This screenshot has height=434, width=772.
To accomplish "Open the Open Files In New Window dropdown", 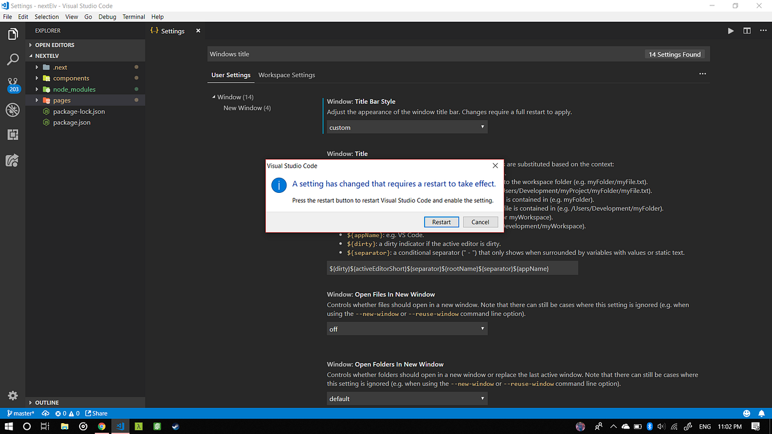I will pos(407,329).
